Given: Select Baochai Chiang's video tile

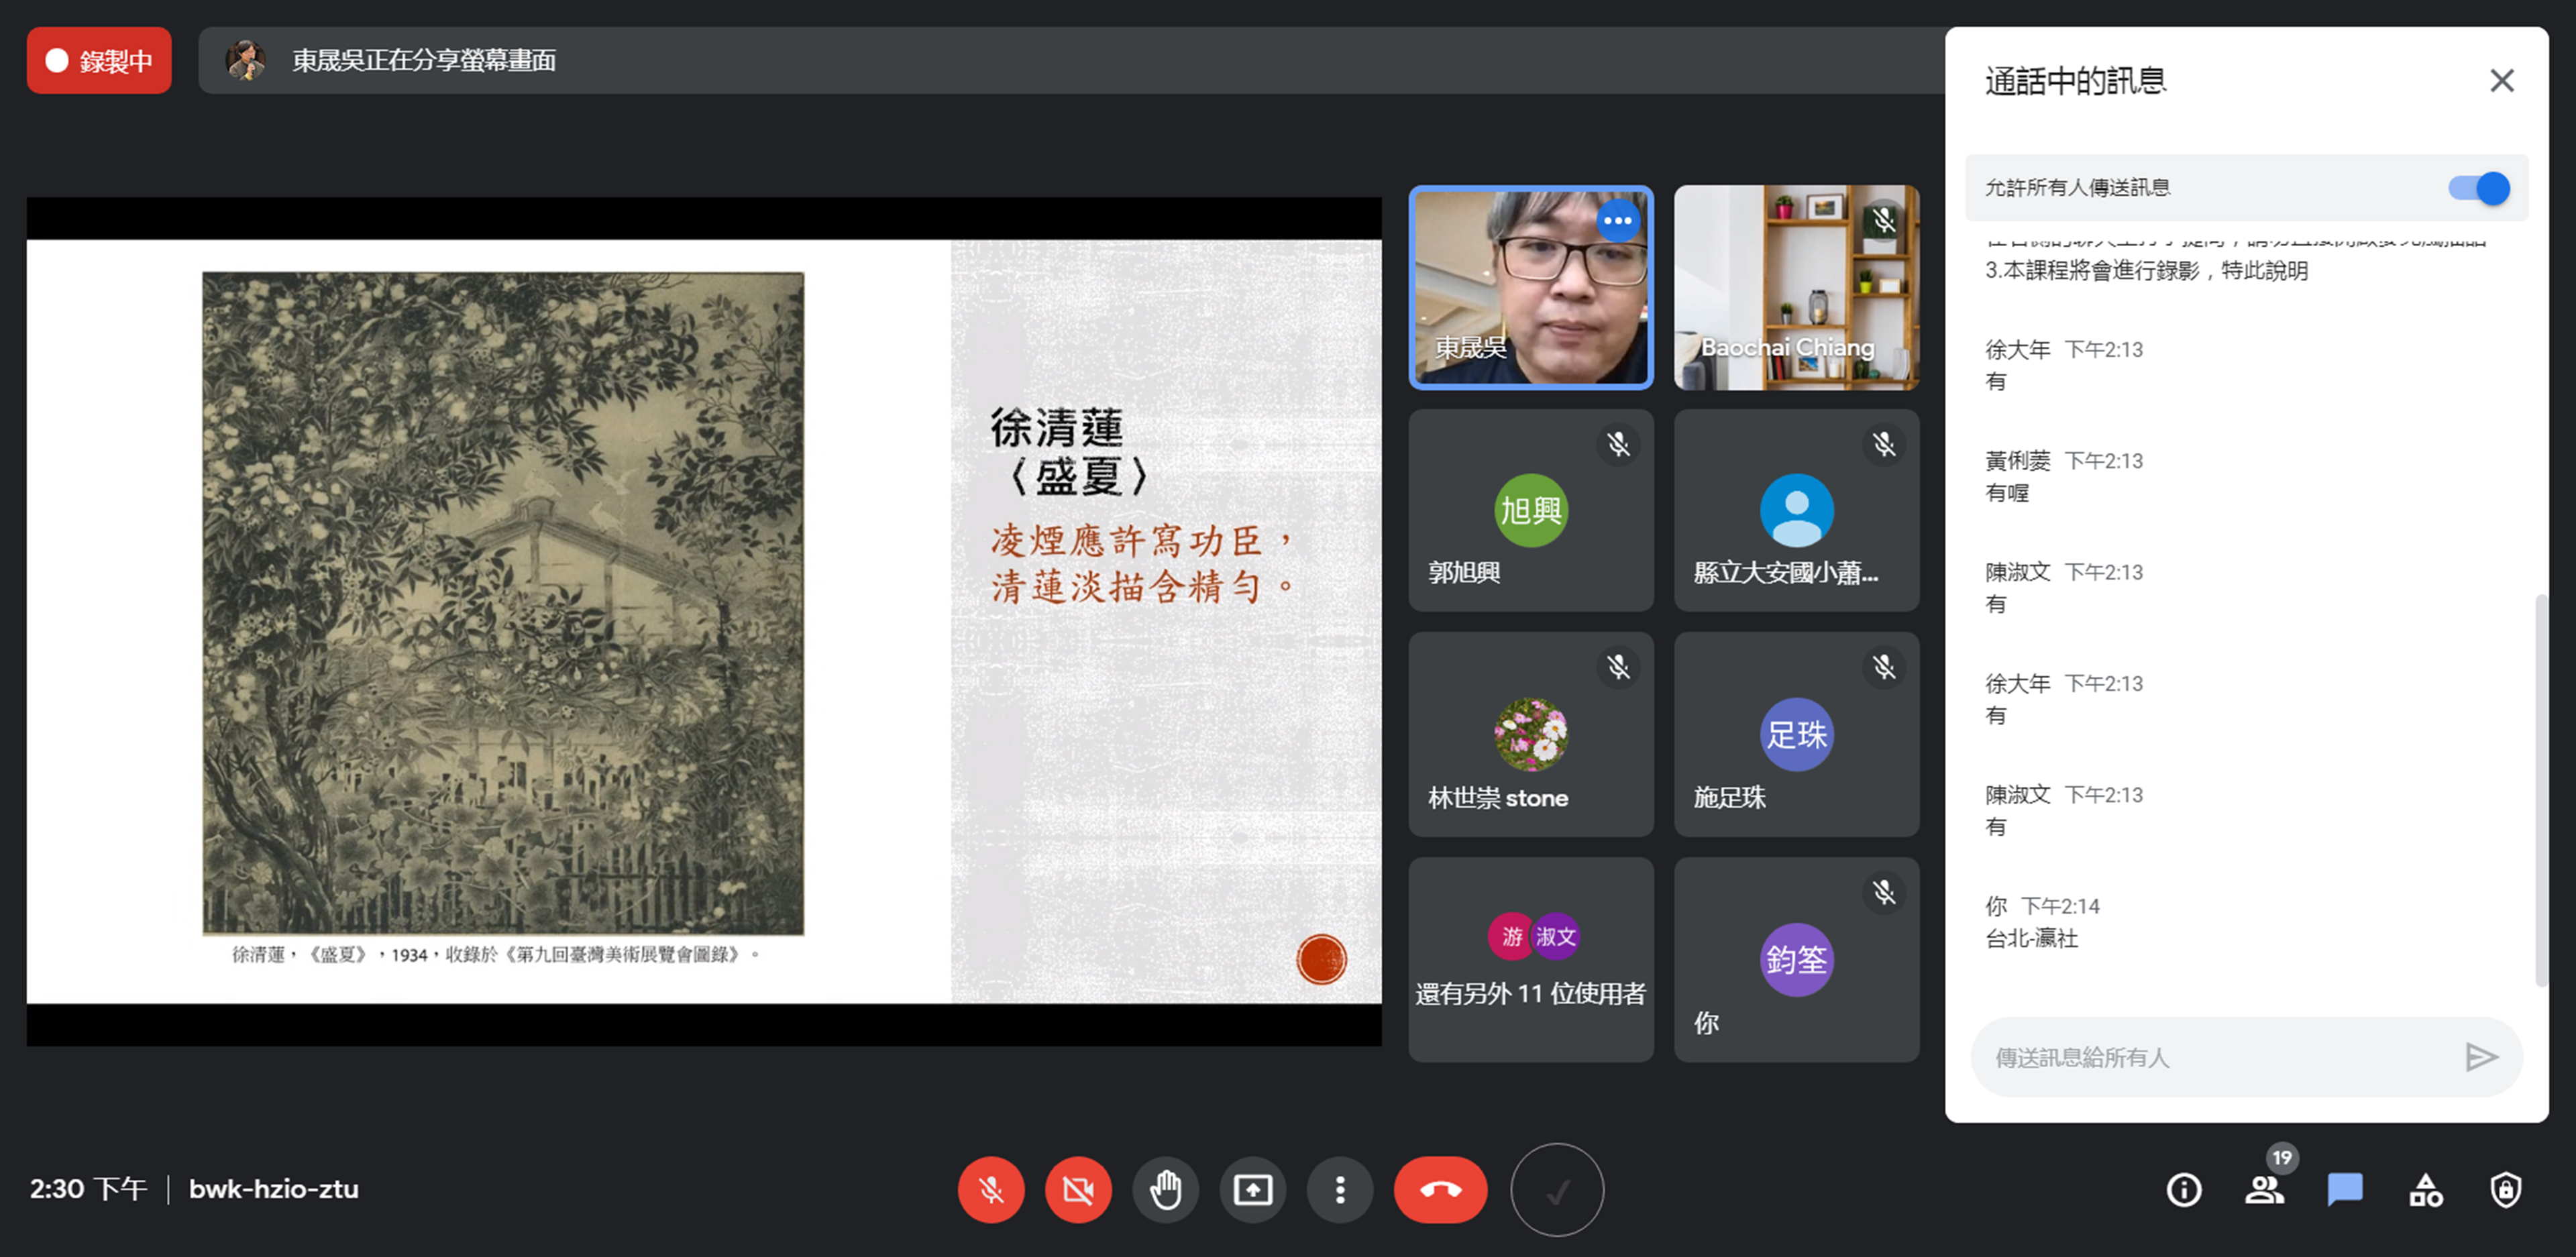Looking at the screenshot, I should click(1796, 287).
